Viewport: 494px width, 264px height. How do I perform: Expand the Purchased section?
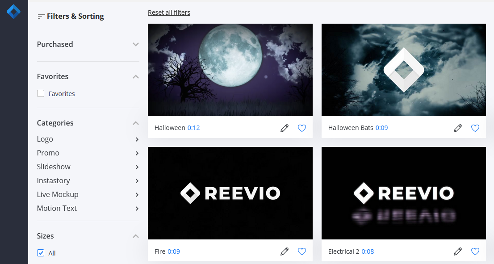click(x=135, y=44)
